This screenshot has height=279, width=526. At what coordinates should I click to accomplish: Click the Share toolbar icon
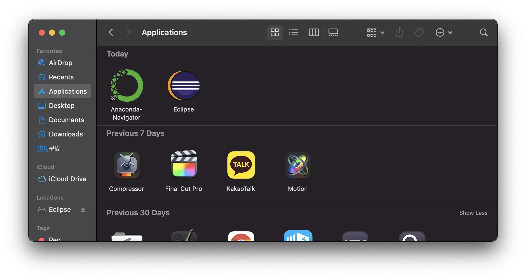[399, 32]
